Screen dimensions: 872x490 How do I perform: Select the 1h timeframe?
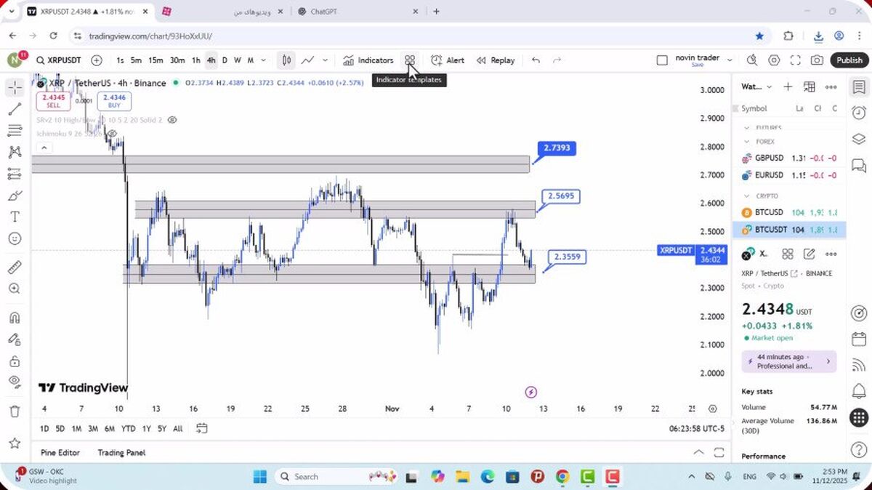click(x=196, y=60)
